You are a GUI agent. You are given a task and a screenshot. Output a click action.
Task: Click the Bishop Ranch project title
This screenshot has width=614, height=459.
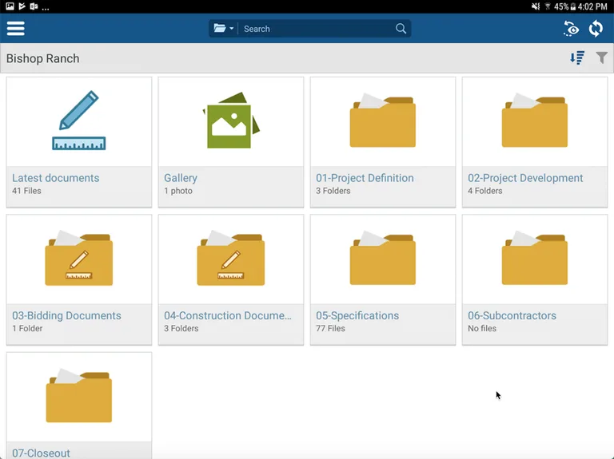coord(43,58)
